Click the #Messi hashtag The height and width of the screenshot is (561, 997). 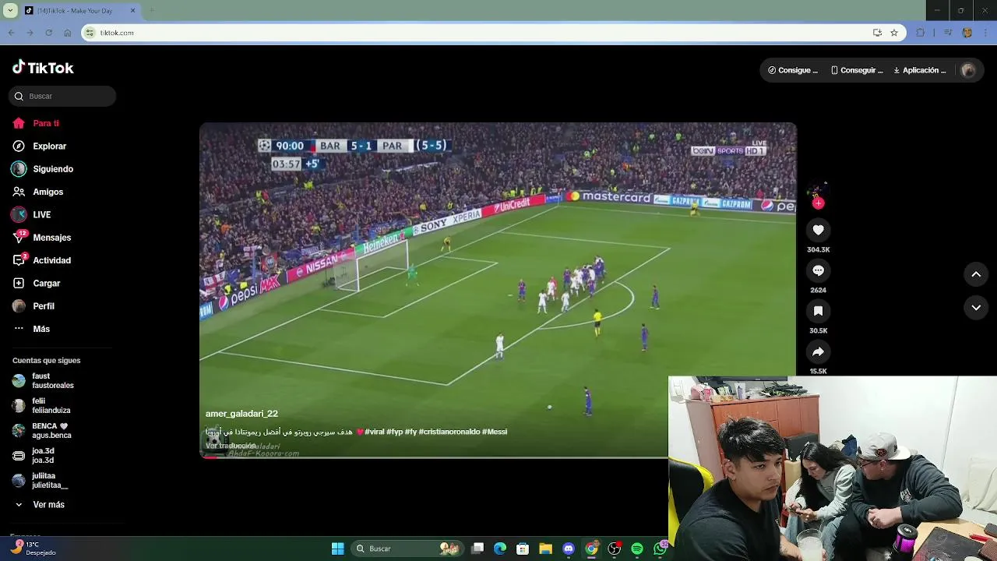(x=495, y=432)
